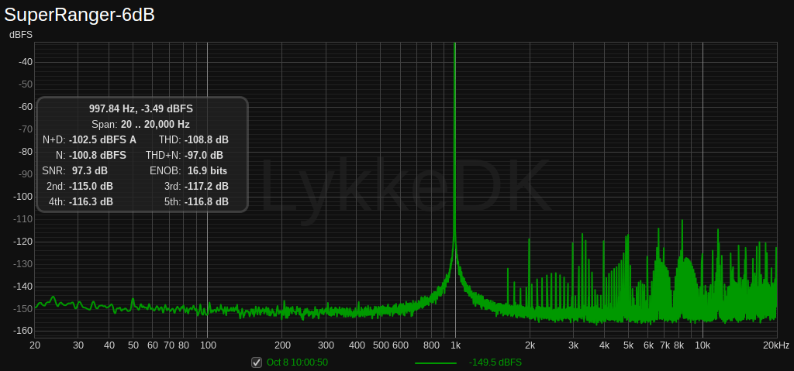Click the 100 frequency axis label
Image resolution: width=794 pixels, height=371 pixels.
[208, 345]
